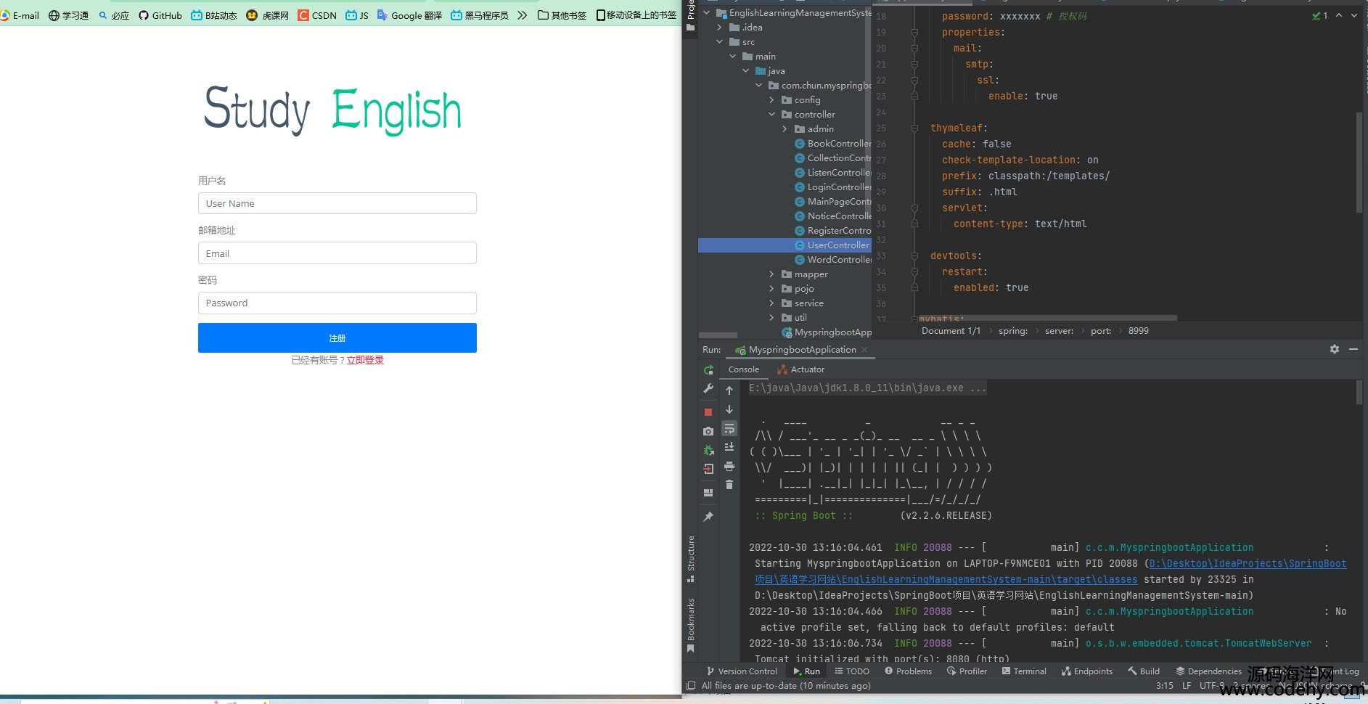Screen dimensions: 1368x704
Task: Open the Build tool window
Action: pos(1144,671)
